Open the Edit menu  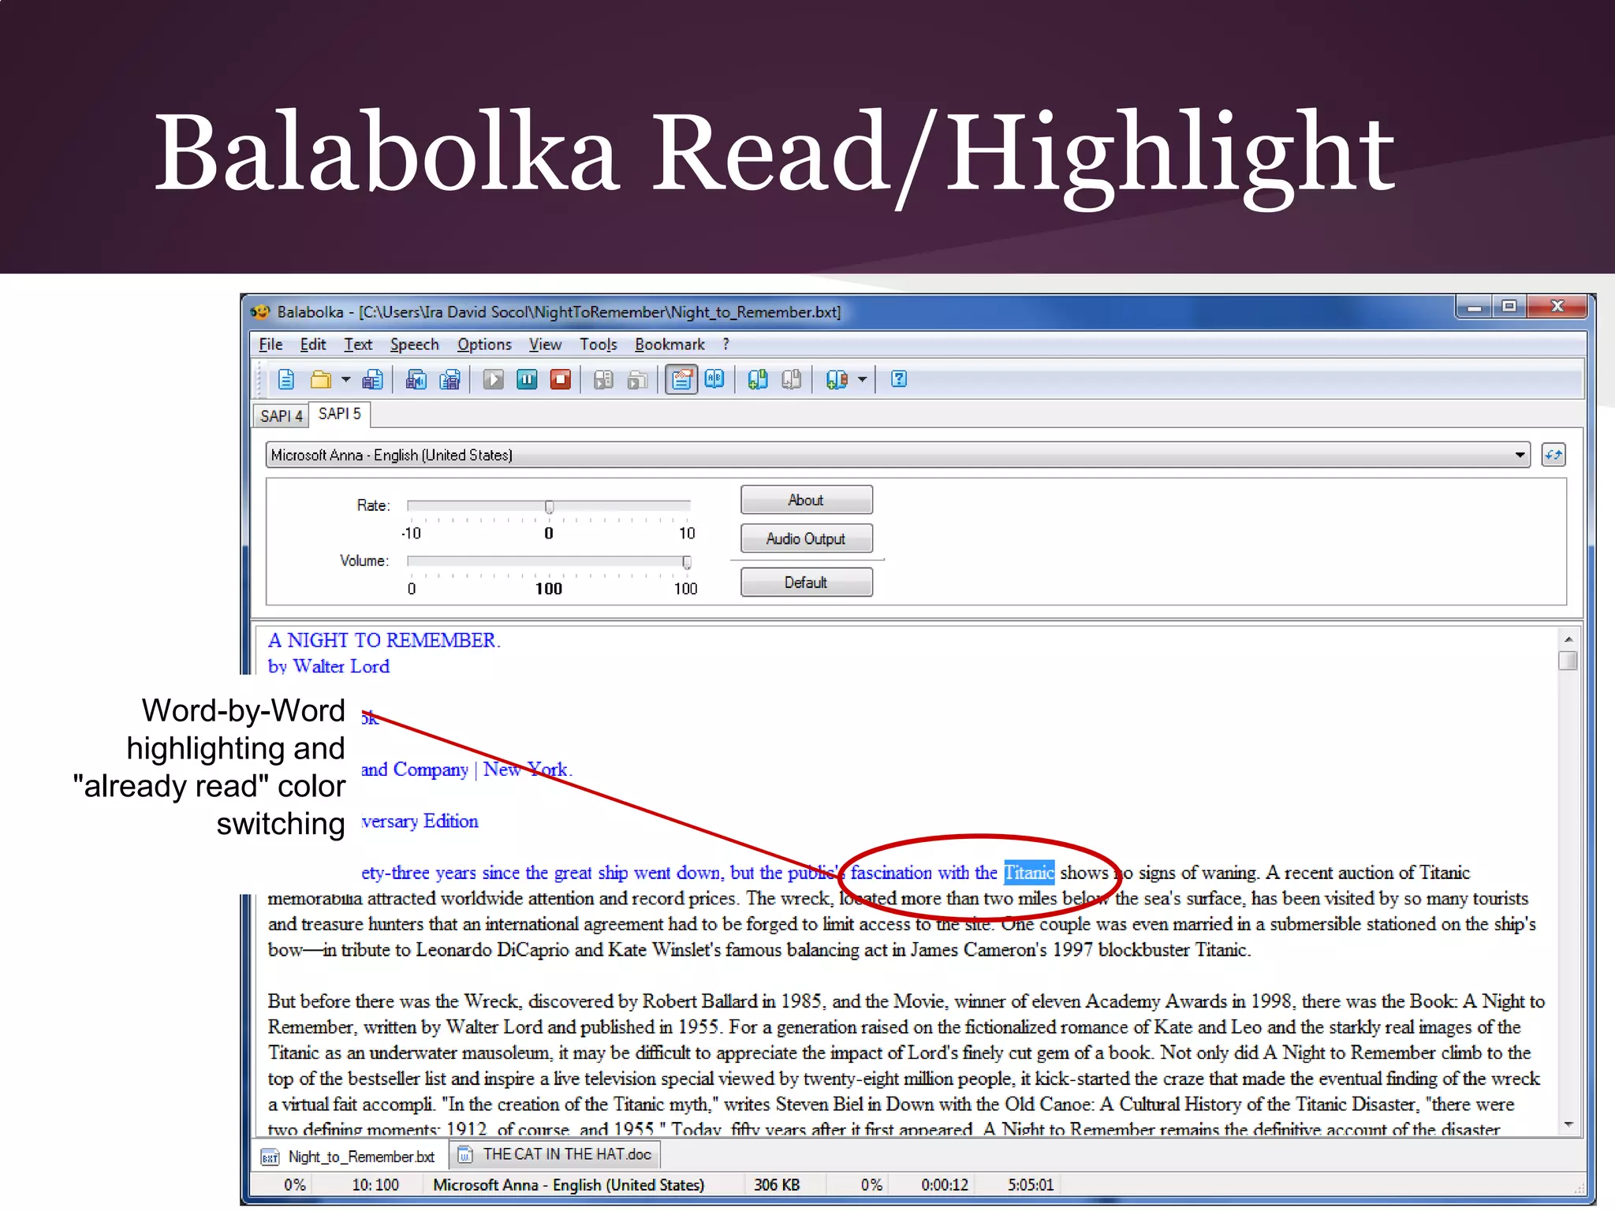pos(313,345)
